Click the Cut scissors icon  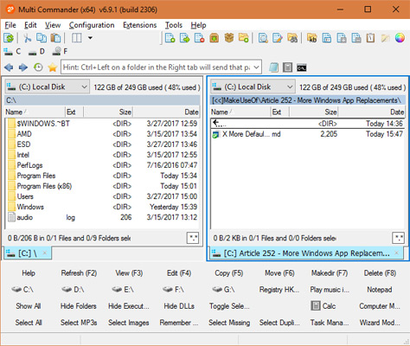28,38
